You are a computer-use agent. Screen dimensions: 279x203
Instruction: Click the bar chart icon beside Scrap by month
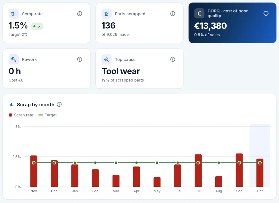11,105
